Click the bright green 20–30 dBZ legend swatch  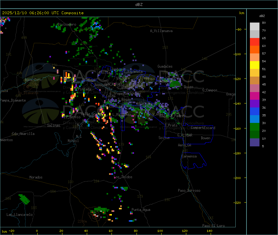click(x=255, y=127)
